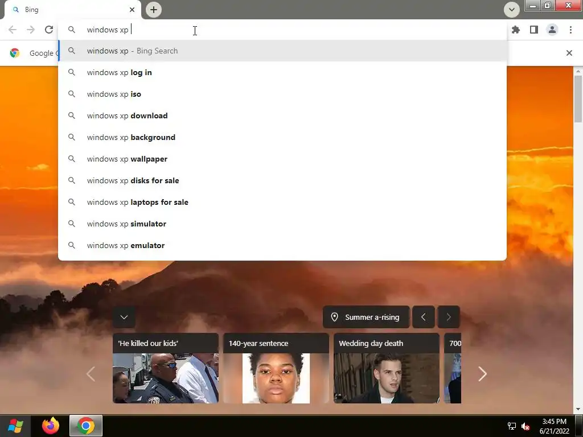The image size is (583, 437).
Task: Open the 'He killed our kids' thumbnail photo
Action: point(166,378)
